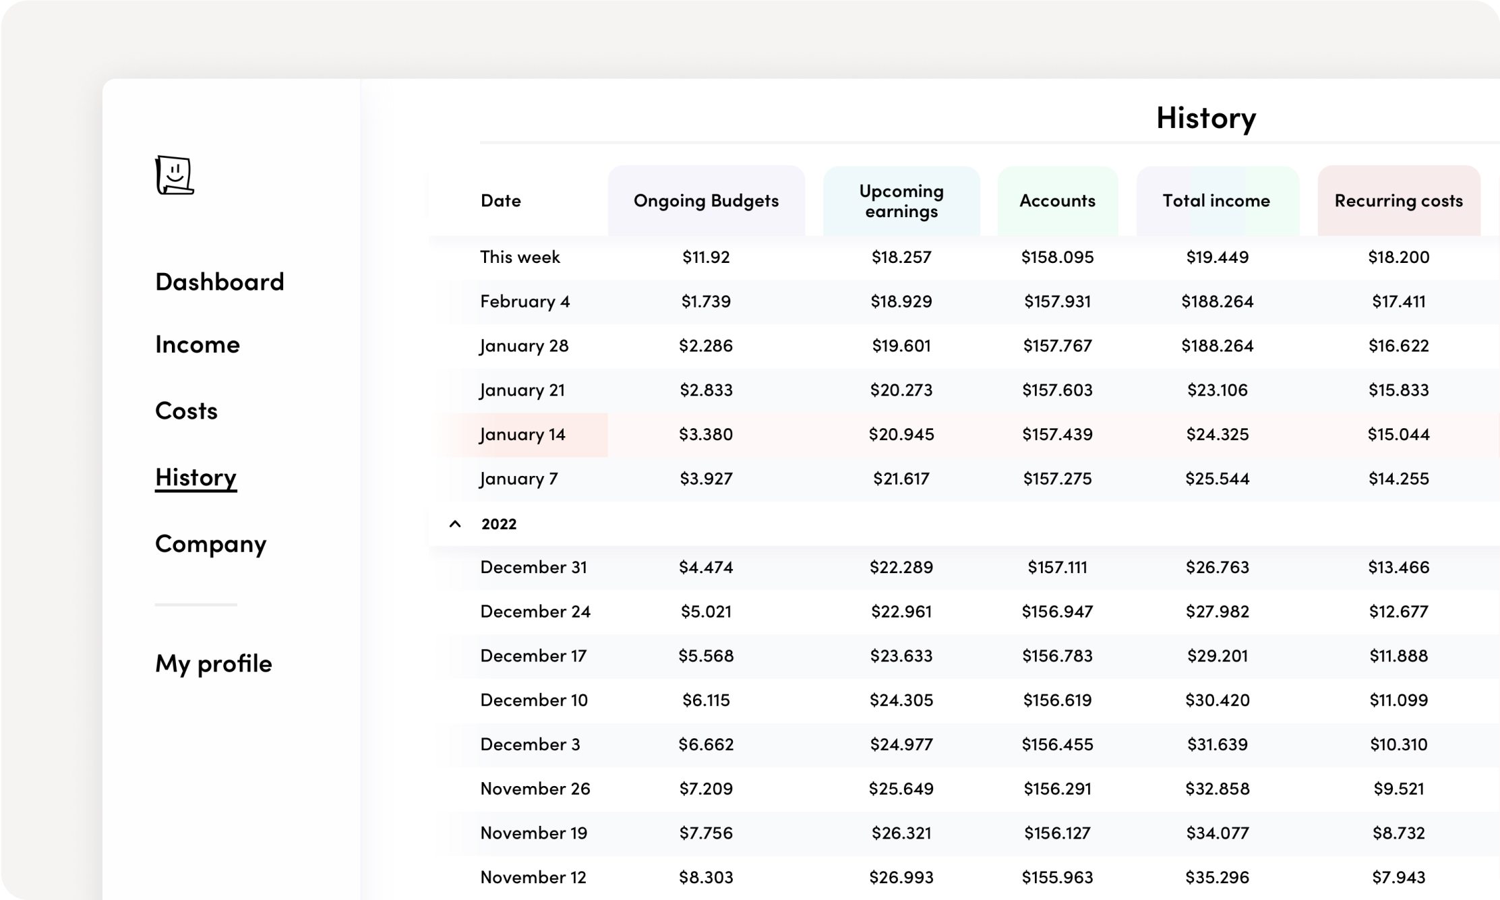Go to the Income section

(x=198, y=344)
